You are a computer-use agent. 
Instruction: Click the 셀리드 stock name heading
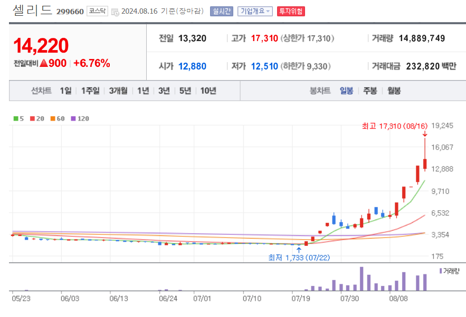click(x=32, y=11)
